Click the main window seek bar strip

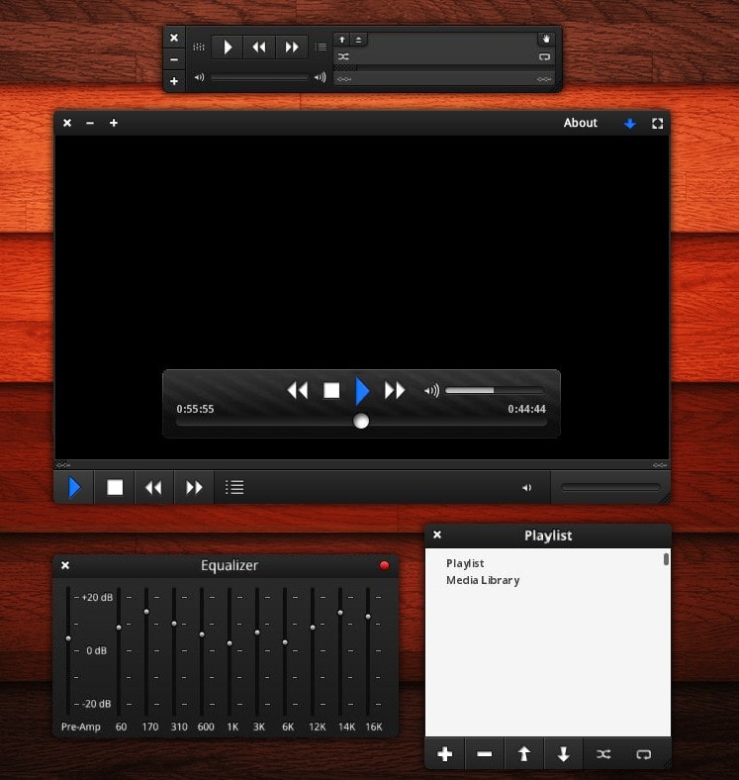tap(362, 465)
